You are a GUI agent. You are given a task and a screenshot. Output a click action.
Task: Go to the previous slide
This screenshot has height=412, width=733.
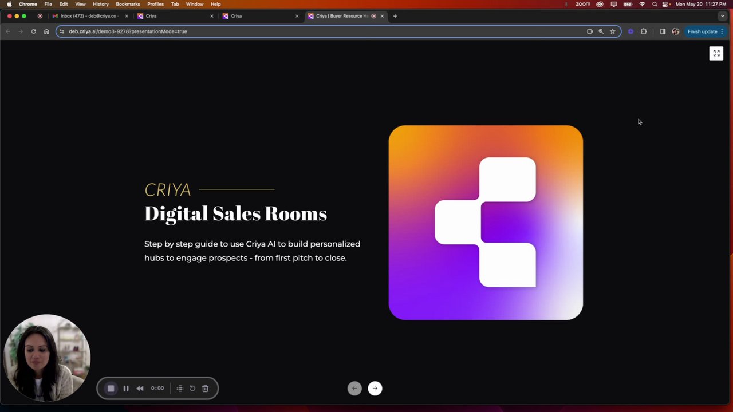pos(354,389)
